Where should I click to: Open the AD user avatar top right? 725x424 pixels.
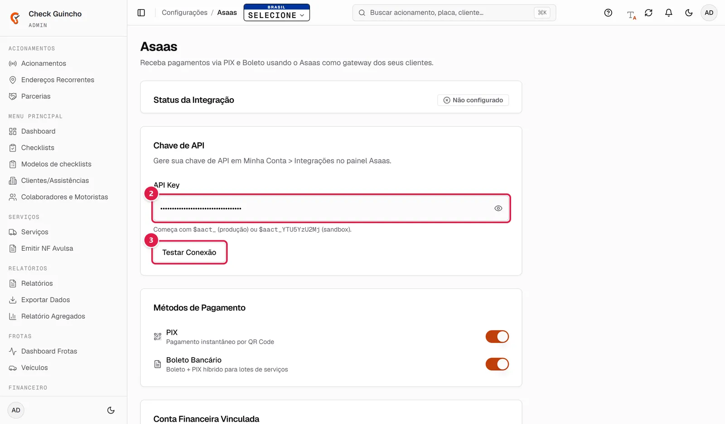(709, 13)
